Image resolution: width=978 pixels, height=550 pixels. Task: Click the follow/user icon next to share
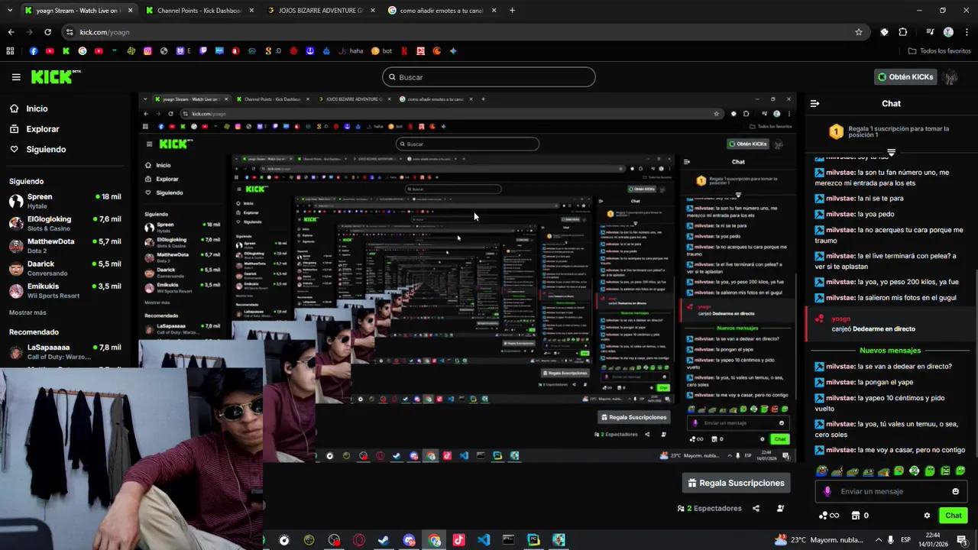click(x=780, y=508)
